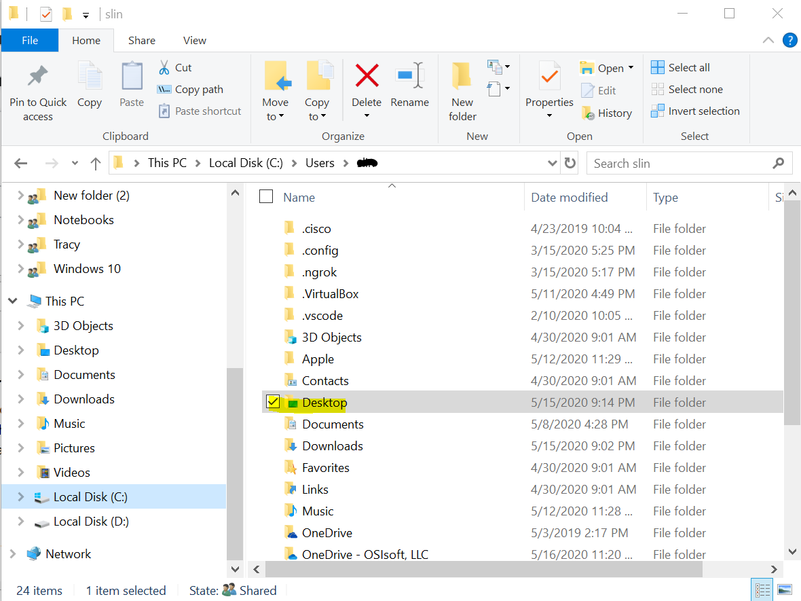Click the Rename icon in Organize group
This screenshot has height=601, width=801.
click(410, 76)
